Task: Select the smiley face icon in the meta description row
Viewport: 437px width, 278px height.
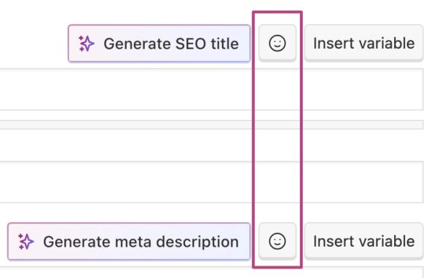Action: coord(277,241)
